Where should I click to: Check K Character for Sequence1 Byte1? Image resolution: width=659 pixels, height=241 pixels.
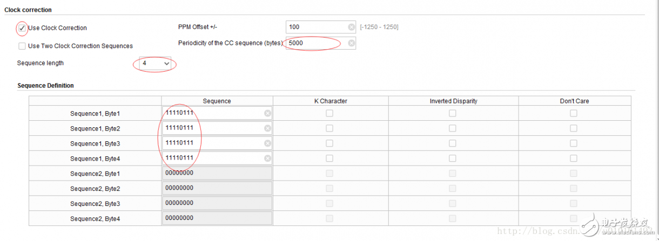click(329, 113)
